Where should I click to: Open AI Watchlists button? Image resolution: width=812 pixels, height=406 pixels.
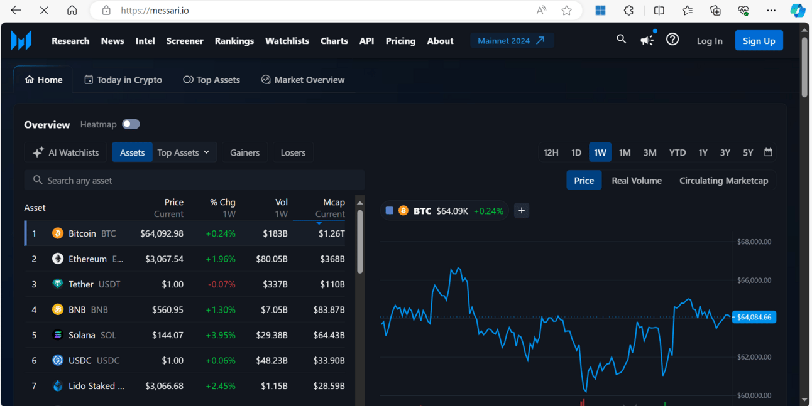point(65,152)
